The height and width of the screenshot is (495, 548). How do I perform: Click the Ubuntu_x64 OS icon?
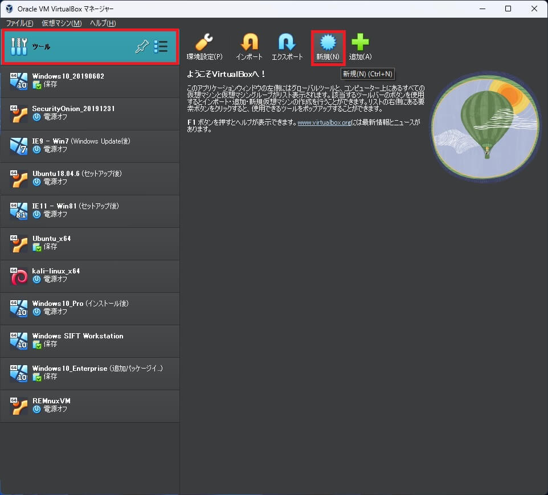[19, 243]
